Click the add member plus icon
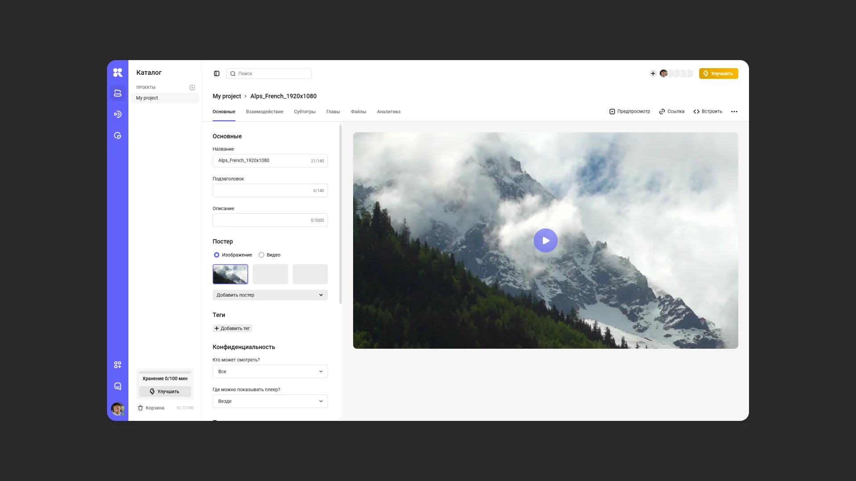This screenshot has height=481, width=856. [653, 73]
